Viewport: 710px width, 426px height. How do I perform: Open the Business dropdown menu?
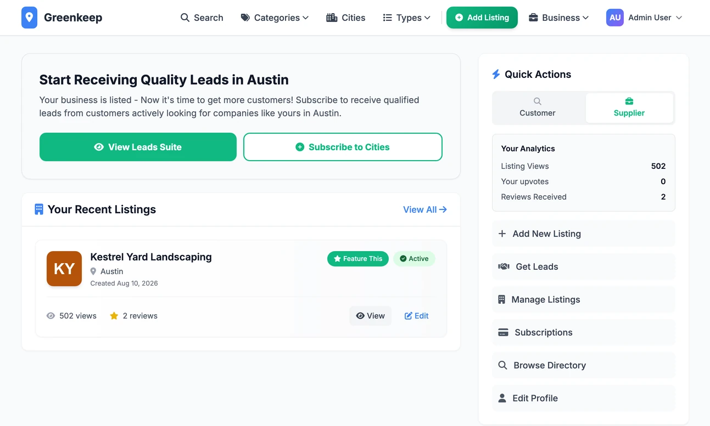coord(558,18)
